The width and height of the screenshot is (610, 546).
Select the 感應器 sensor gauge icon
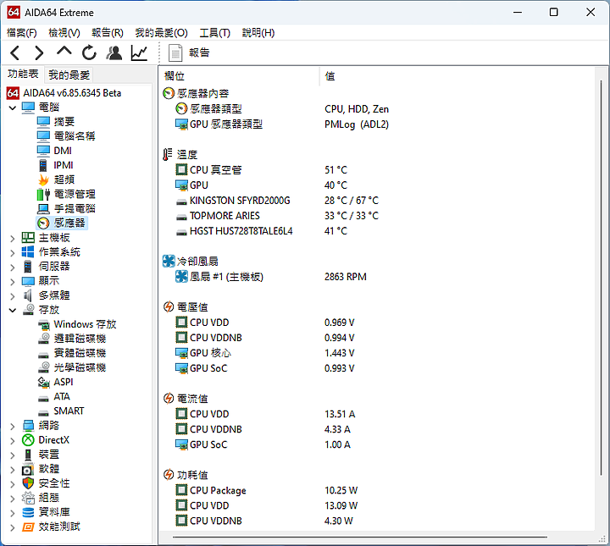(x=43, y=223)
